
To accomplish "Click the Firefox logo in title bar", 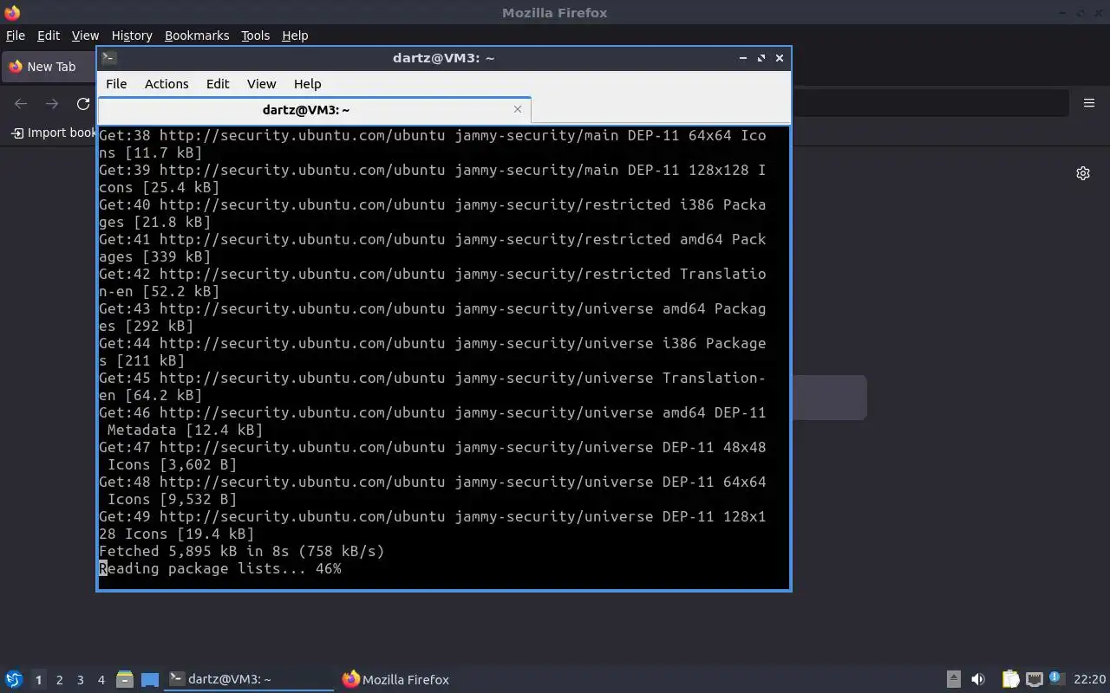I will point(12,12).
